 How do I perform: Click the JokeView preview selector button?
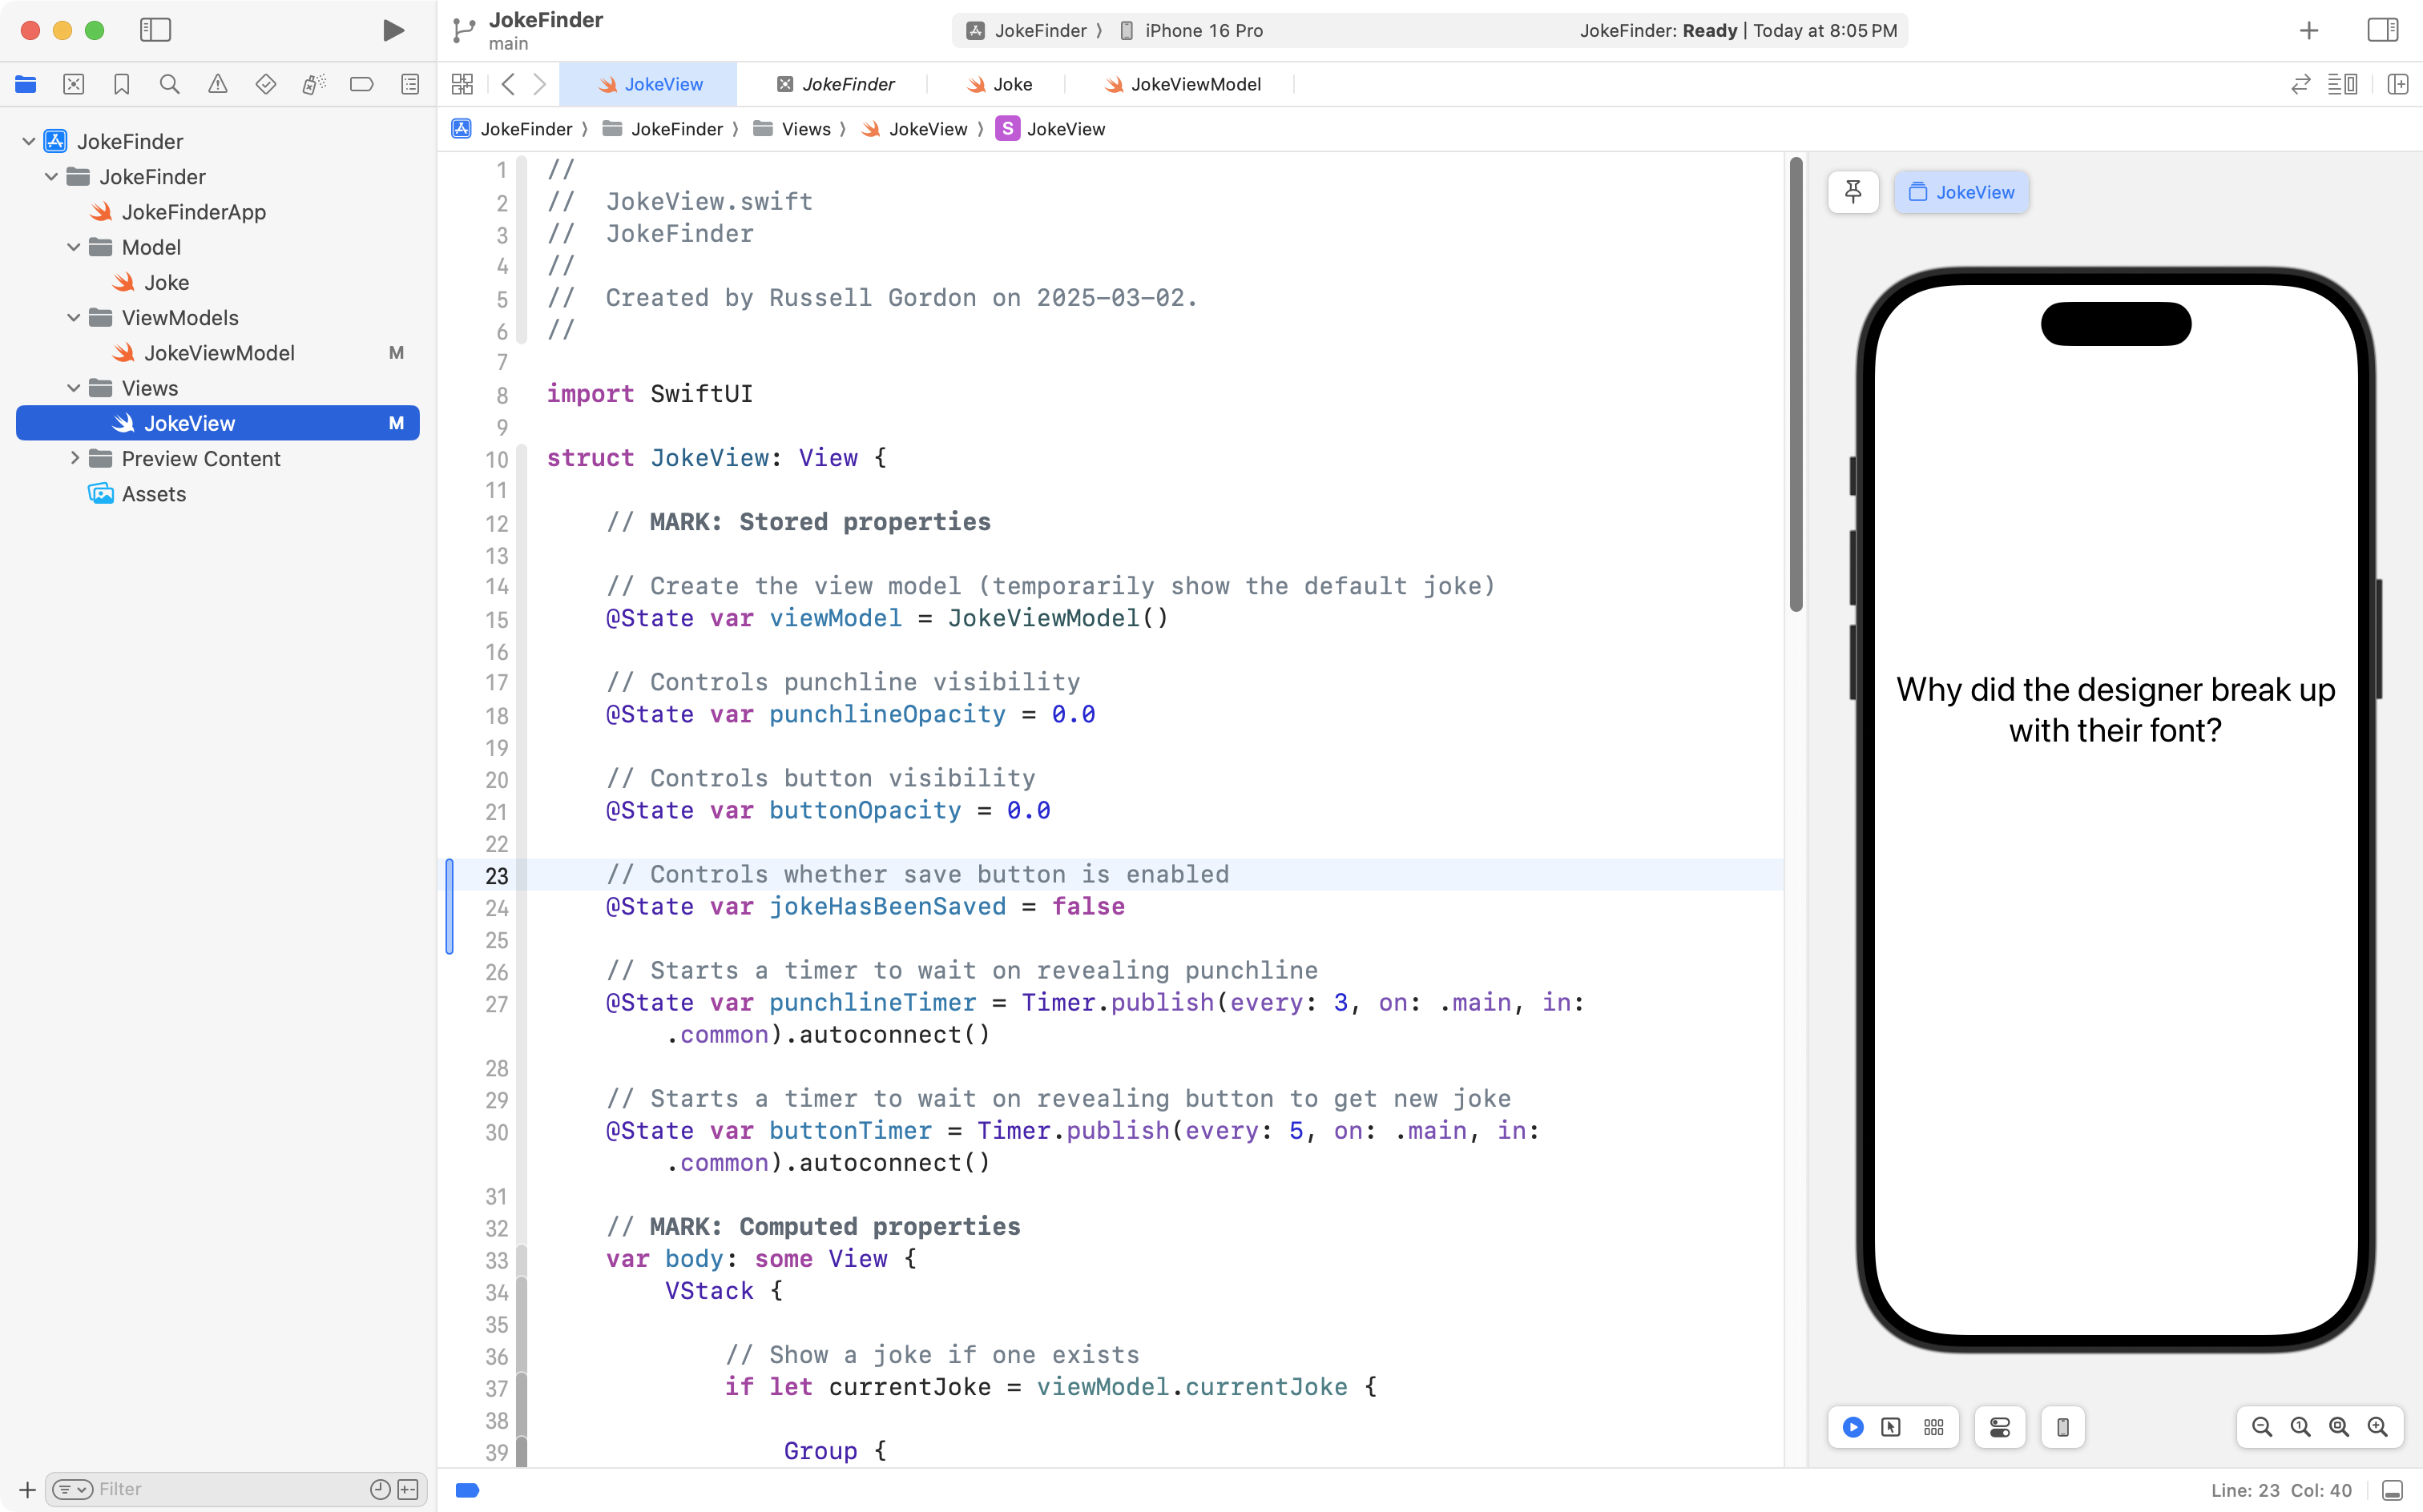pos(1961,192)
